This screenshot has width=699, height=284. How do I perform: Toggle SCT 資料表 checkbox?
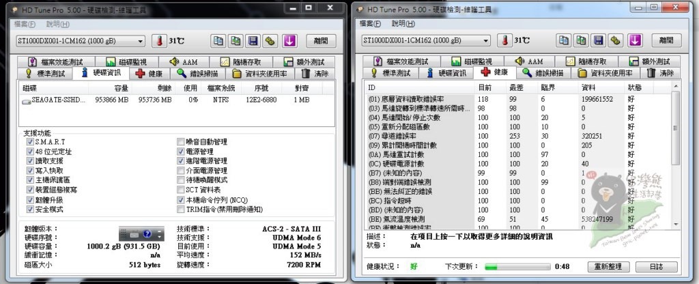pos(180,190)
